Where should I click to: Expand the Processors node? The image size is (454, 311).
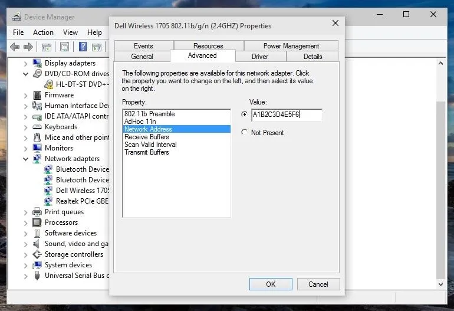26,223
